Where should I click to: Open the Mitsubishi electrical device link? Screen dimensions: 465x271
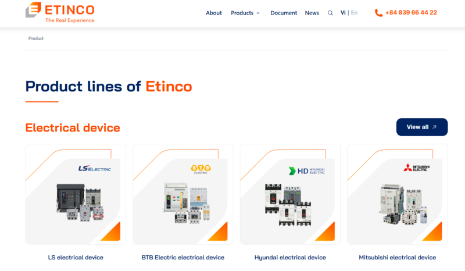398,258
